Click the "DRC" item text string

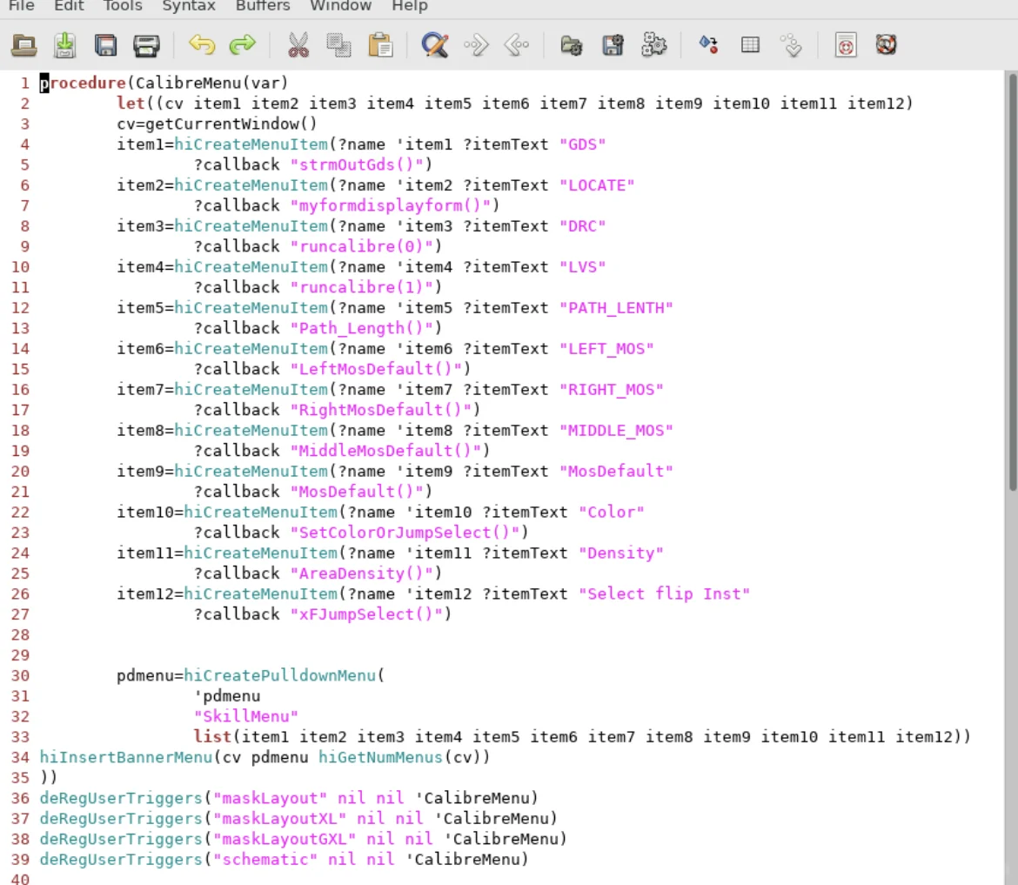coord(582,226)
